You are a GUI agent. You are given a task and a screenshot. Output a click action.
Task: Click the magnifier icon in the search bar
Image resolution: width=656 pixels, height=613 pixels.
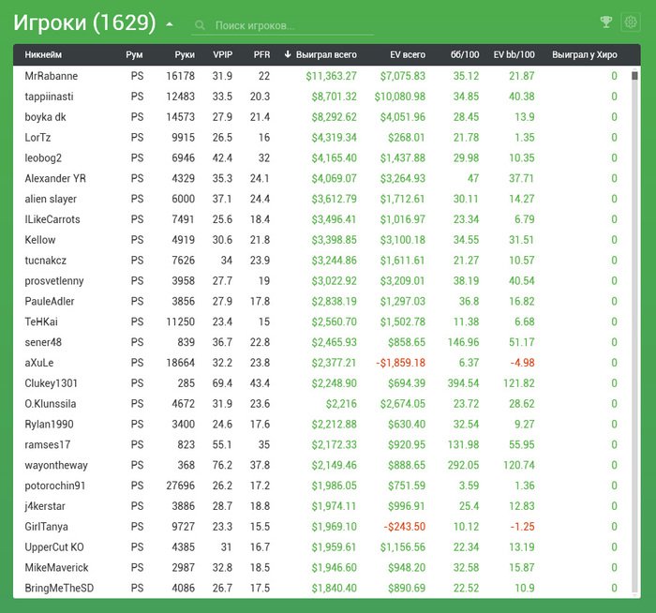pyautogui.click(x=200, y=25)
